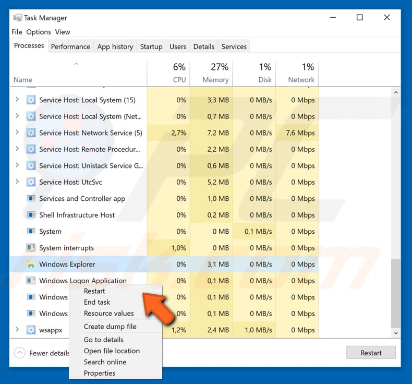Select the System interrupts row
Screen dimensions: 412x384
(164, 248)
